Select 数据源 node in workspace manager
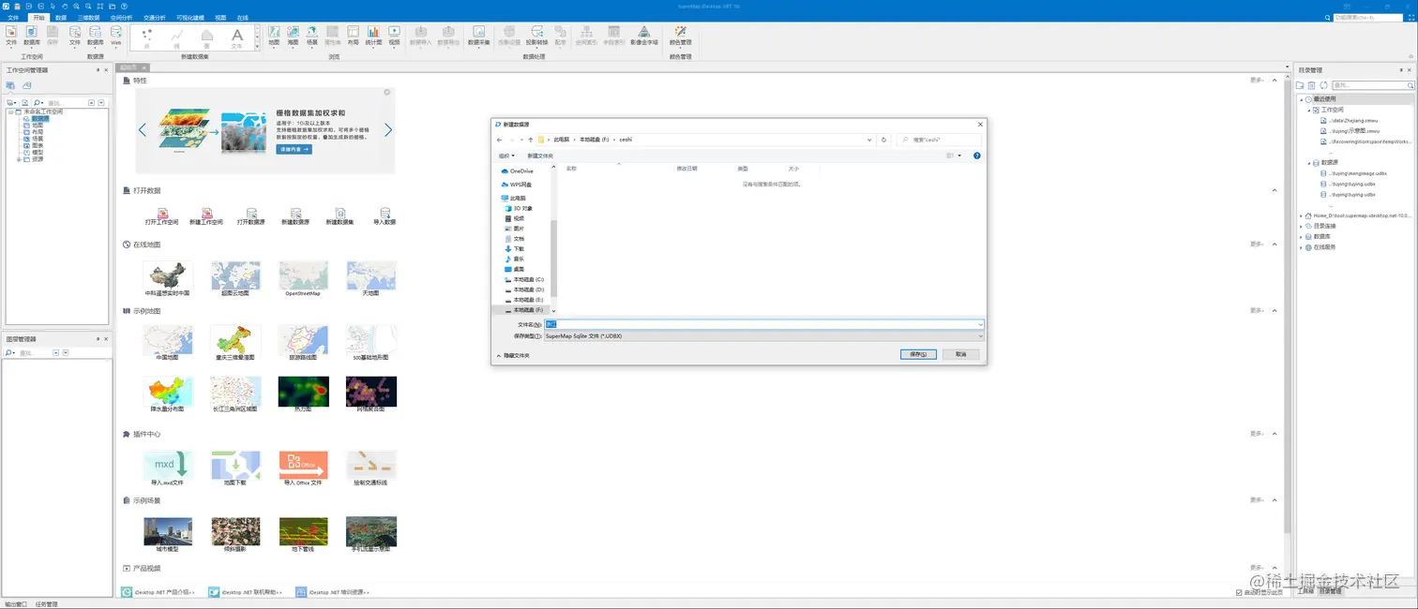The width and height of the screenshot is (1418, 609). tap(39, 119)
